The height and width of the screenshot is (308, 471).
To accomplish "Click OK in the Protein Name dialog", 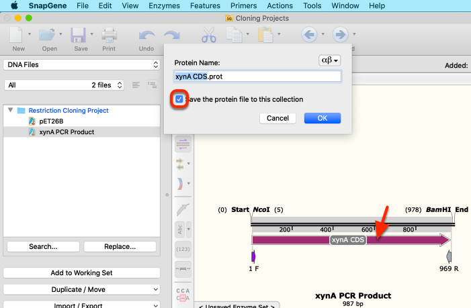I will pos(323,118).
